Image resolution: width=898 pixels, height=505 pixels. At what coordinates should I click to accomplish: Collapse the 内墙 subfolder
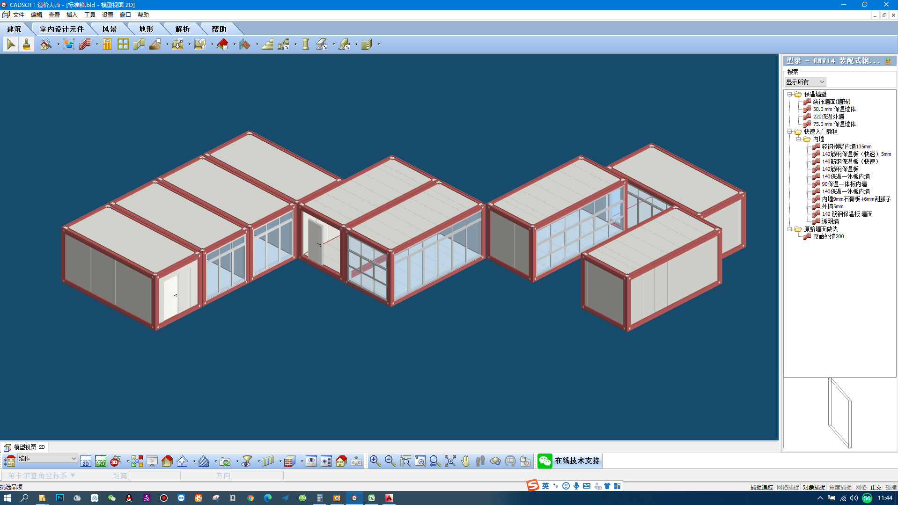pos(799,139)
